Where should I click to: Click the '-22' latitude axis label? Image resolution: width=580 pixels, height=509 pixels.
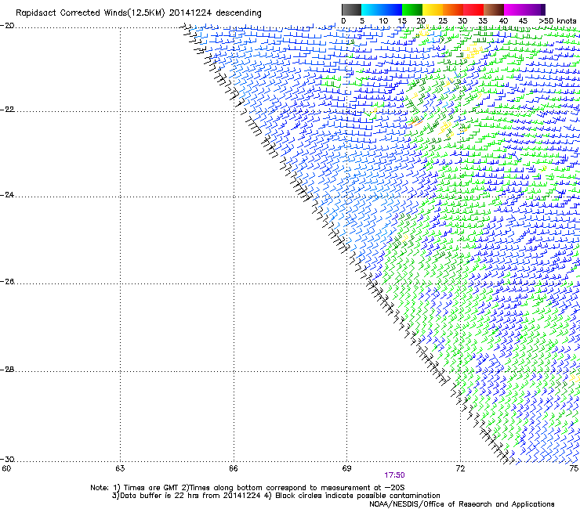7,110
